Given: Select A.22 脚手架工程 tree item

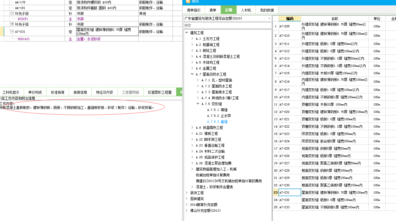Looking at the screenshot, I should click(208, 139).
